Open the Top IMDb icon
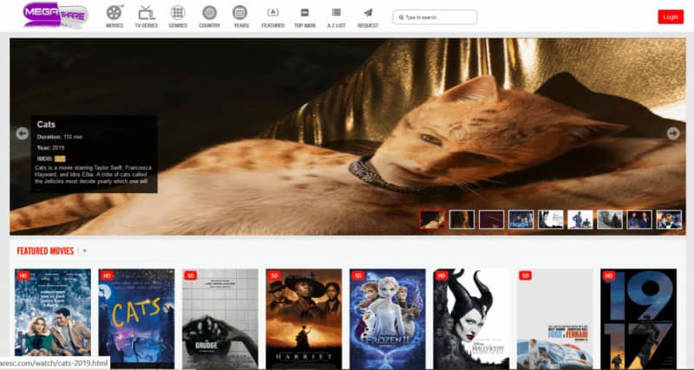Screen dimensions: 694x370 (x=304, y=13)
